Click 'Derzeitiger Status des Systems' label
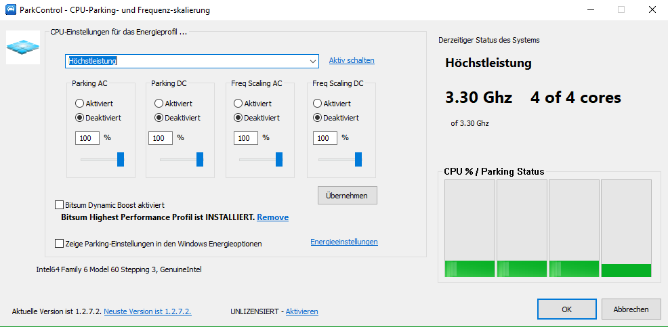Screen dimensions: 668x327 point(489,40)
